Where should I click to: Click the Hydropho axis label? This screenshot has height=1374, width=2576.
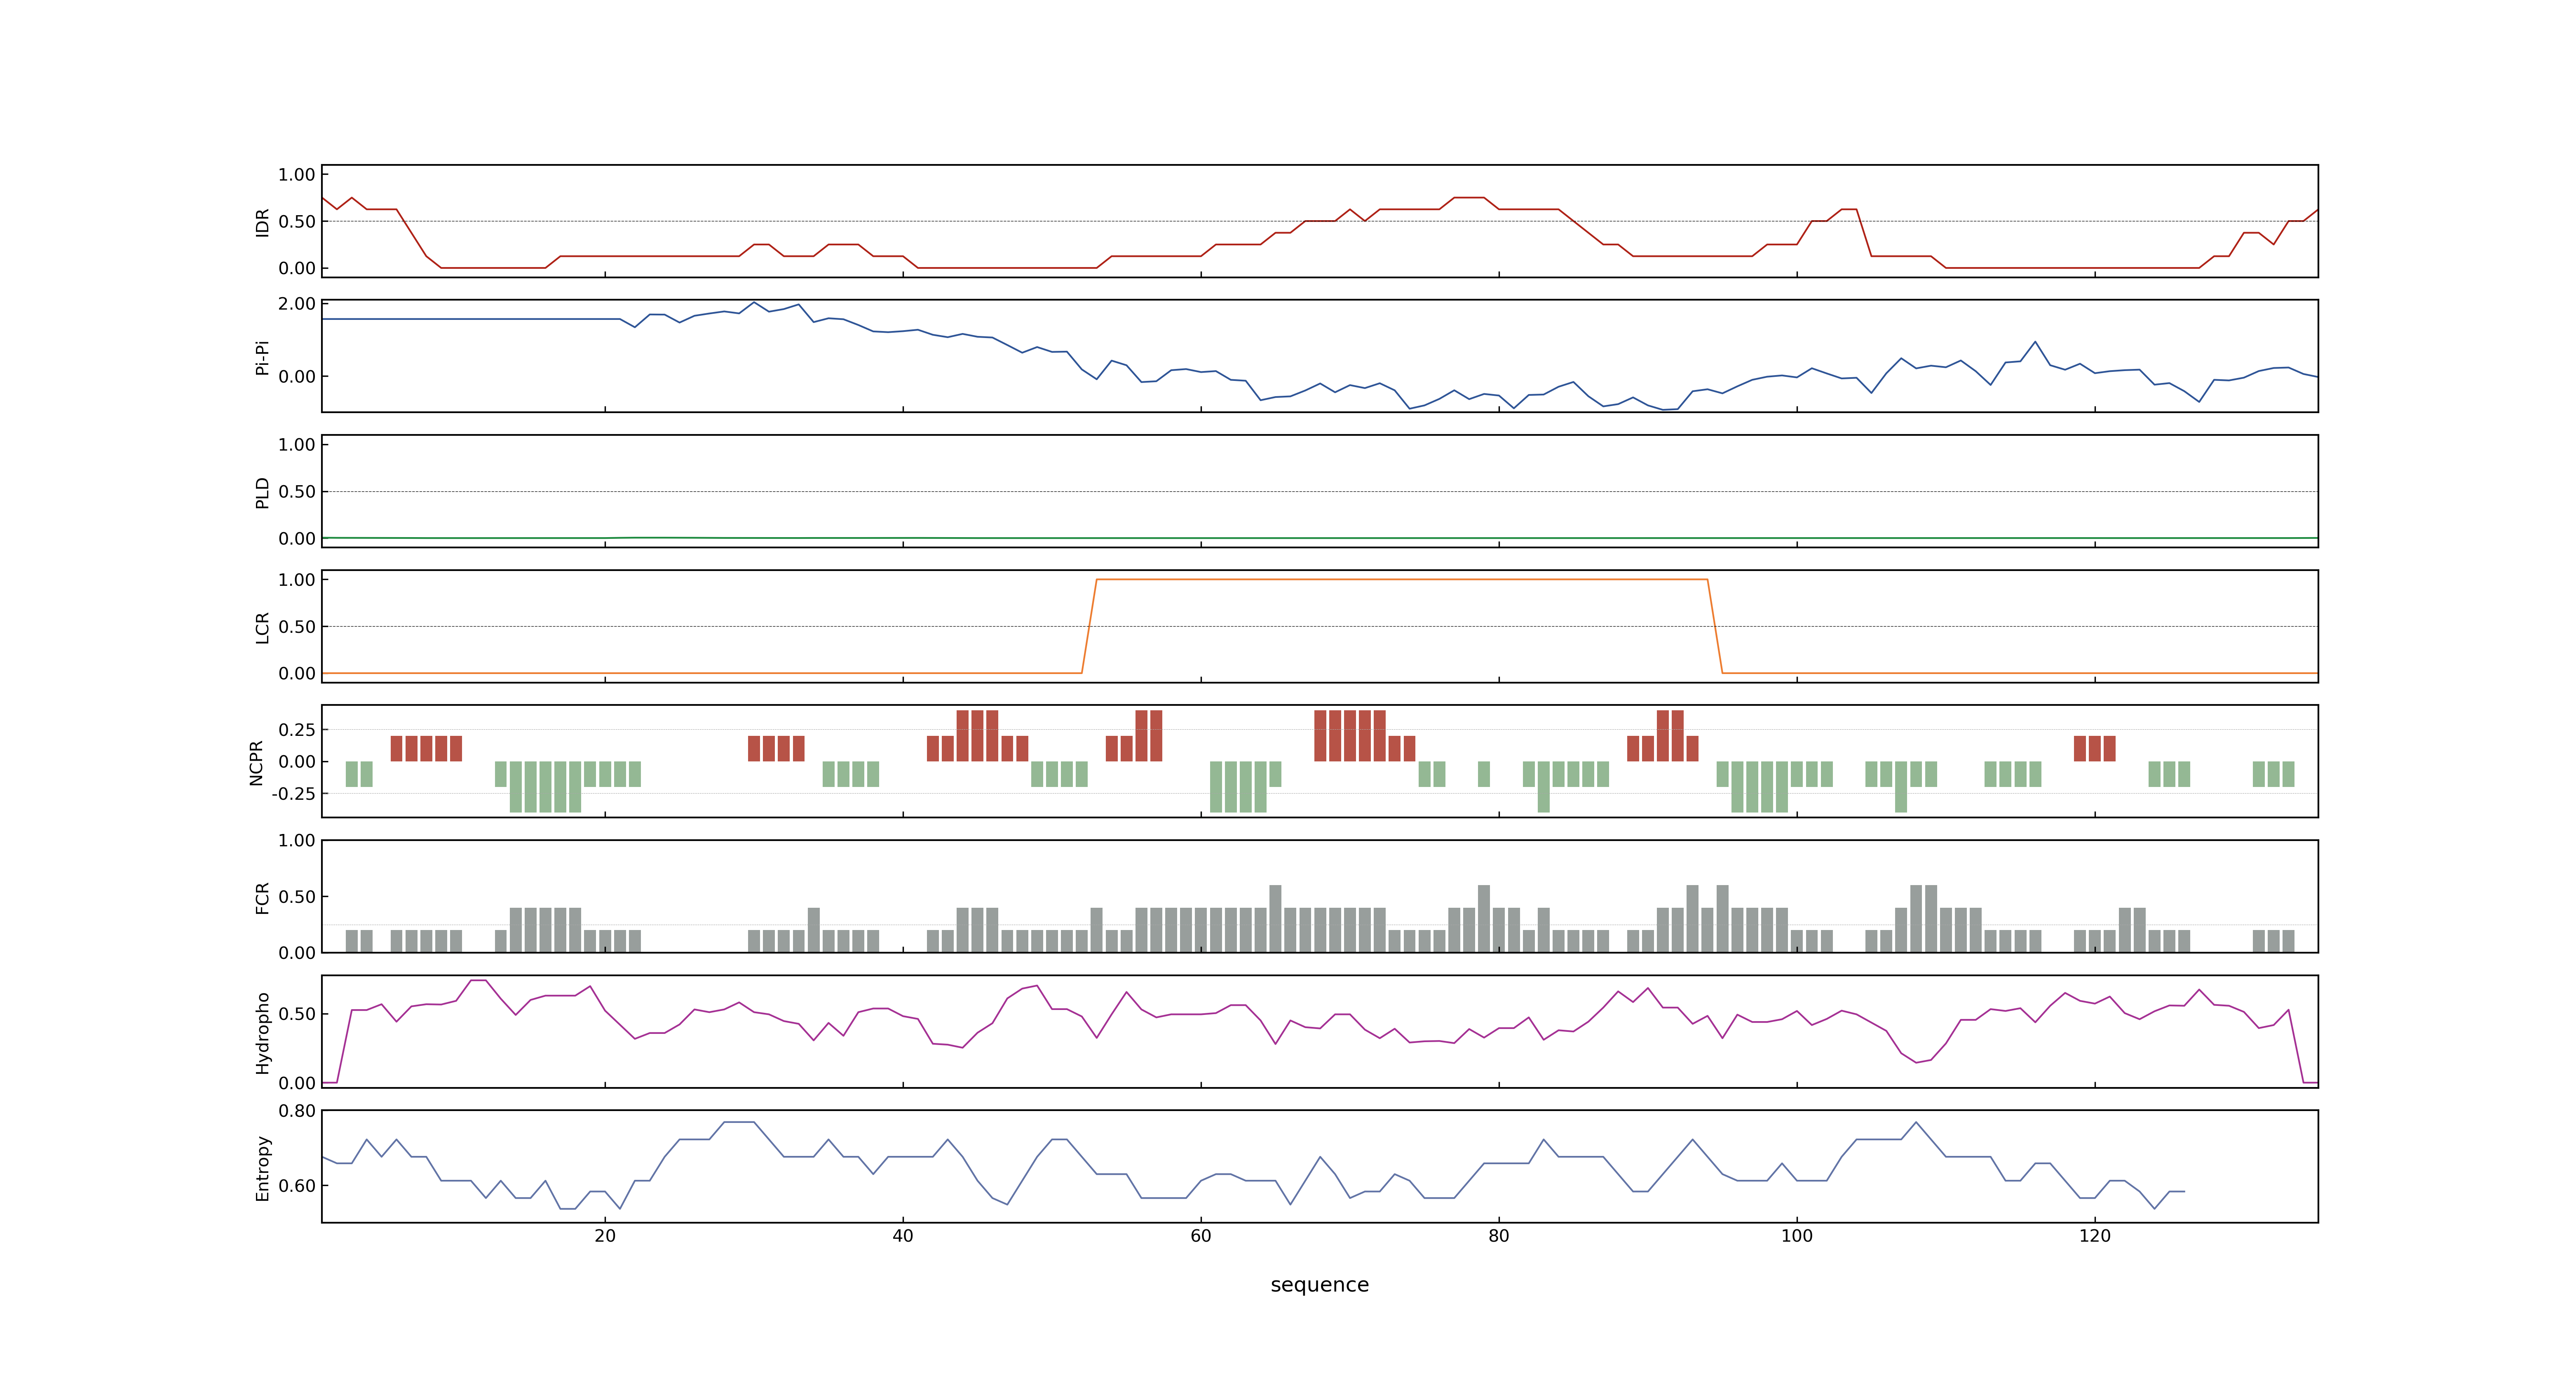tap(262, 1033)
